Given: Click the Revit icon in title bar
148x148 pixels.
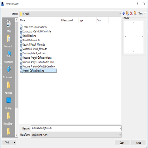Looking at the screenshot, I should point(3,4).
